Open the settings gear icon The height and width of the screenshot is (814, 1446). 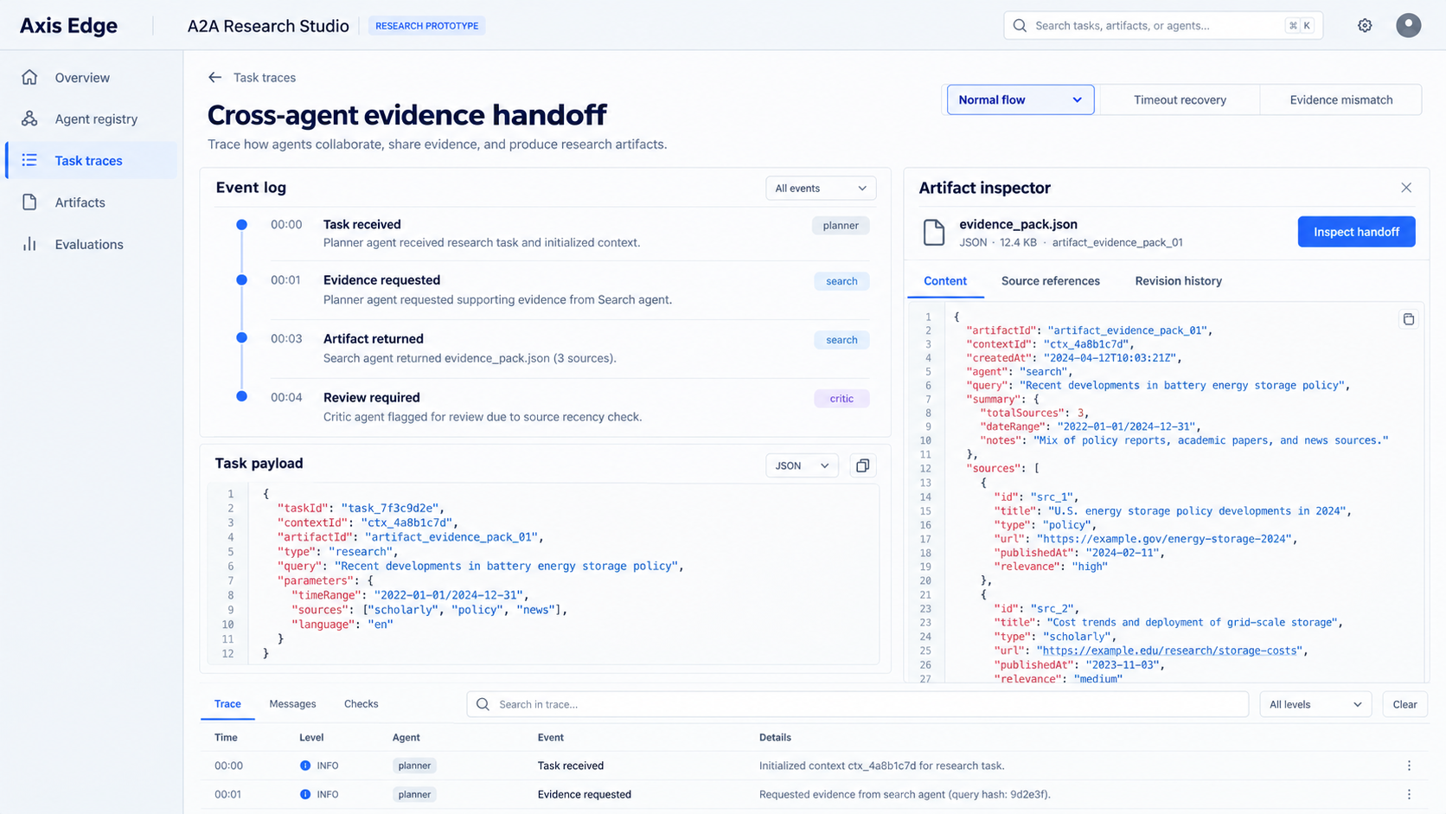click(x=1365, y=26)
